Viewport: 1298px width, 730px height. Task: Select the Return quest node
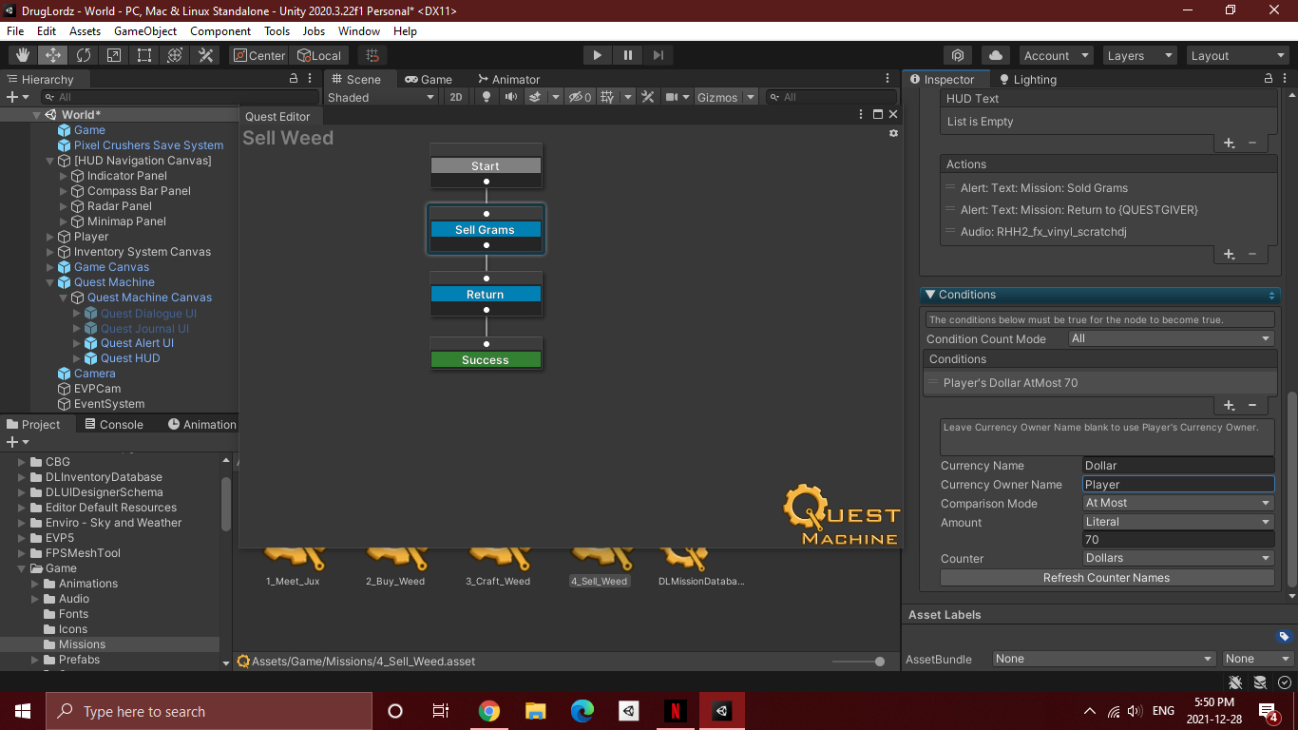pos(486,295)
